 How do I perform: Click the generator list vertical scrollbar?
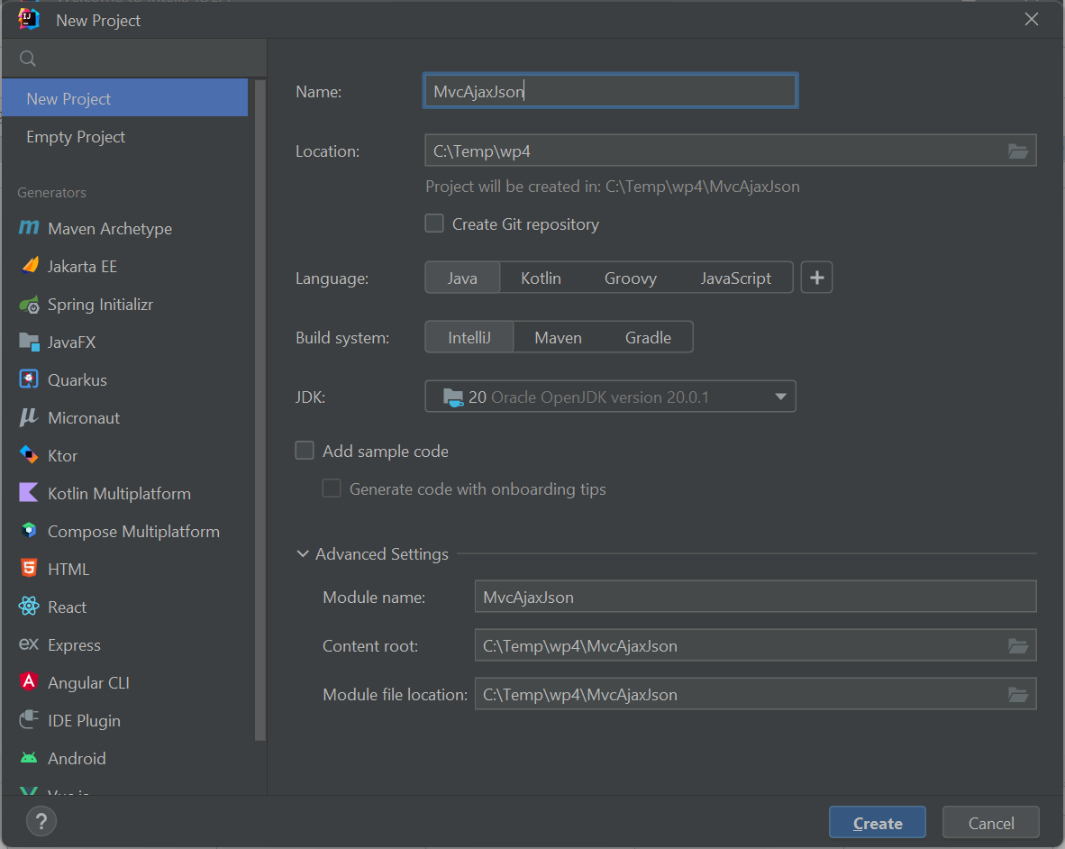[259, 409]
